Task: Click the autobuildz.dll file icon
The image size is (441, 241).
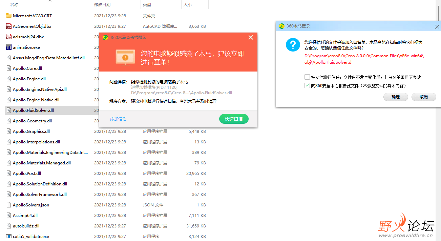Action: point(9,226)
